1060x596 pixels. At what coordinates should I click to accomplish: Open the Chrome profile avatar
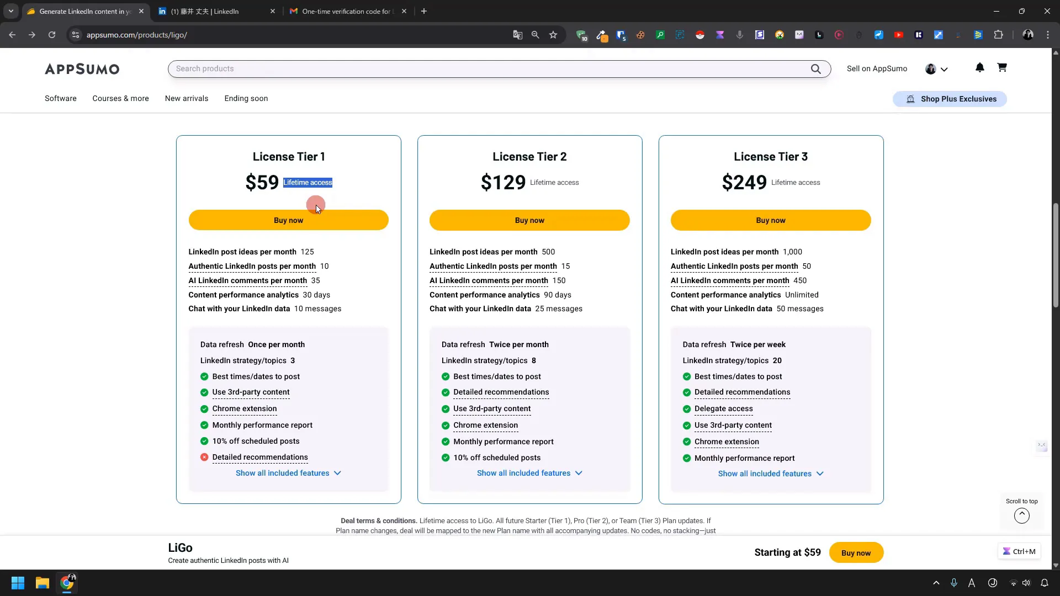coord(1028,35)
